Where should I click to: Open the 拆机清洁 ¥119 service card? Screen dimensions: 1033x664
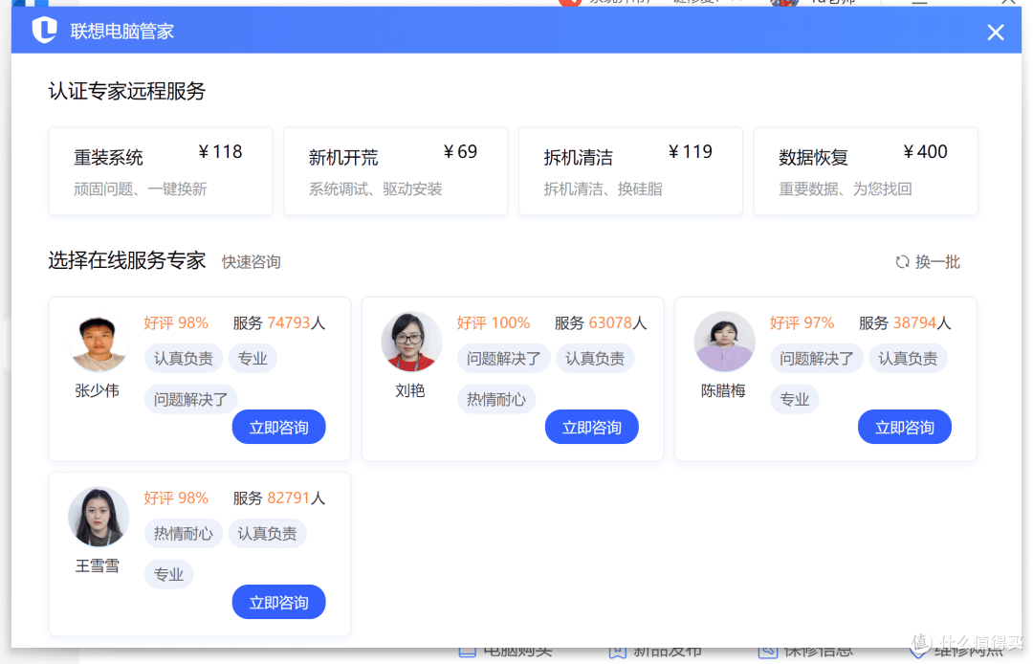[x=630, y=171]
